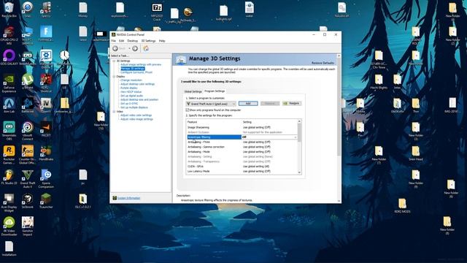
Task: Collapse the Display tree node
Action: [114, 77]
